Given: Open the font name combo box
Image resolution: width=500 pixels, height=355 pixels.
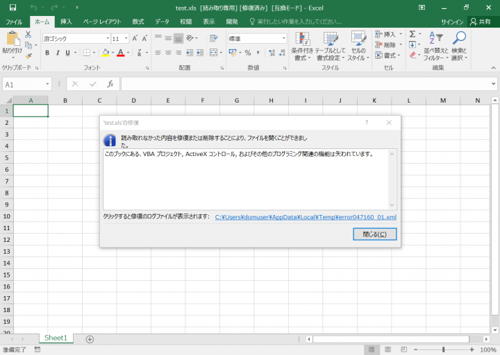Looking at the screenshot, I should [x=76, y=39].
